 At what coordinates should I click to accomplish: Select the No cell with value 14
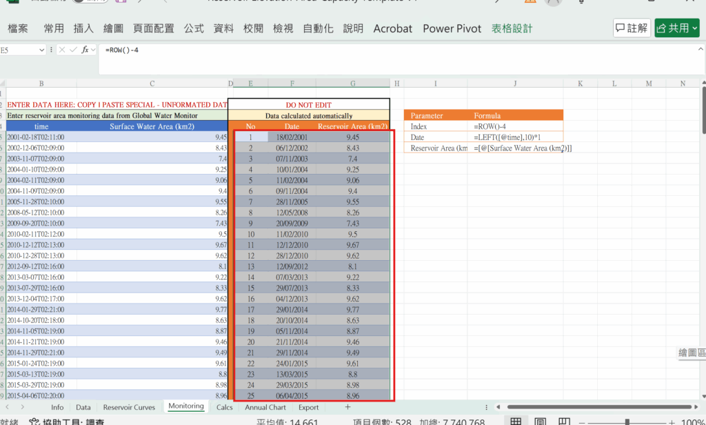pos(251,277)
